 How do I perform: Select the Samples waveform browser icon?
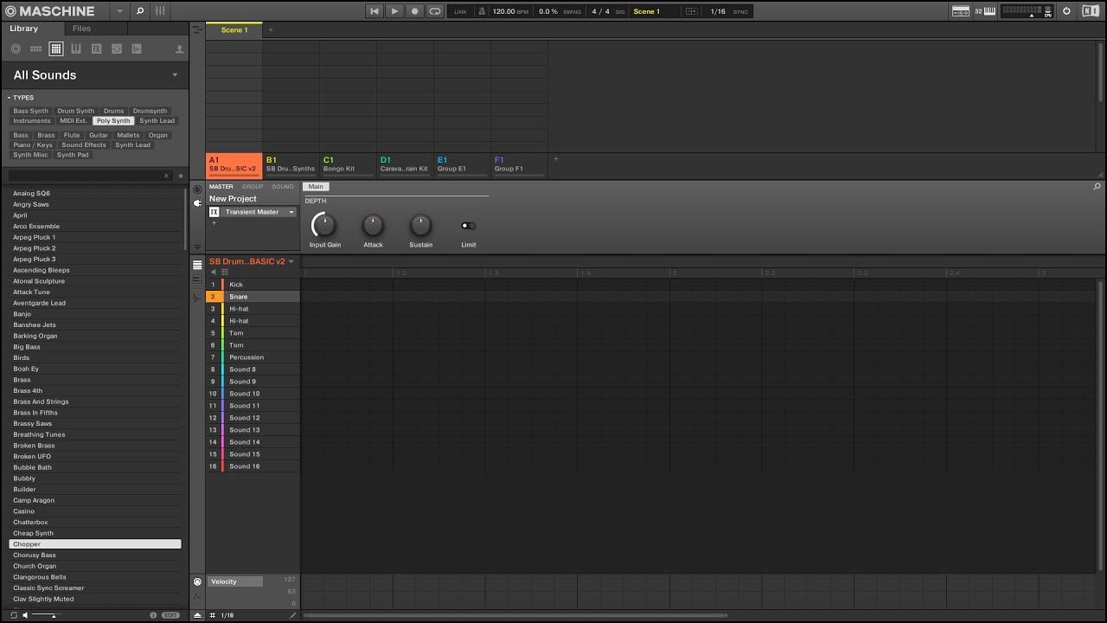[x=137, y=49]
